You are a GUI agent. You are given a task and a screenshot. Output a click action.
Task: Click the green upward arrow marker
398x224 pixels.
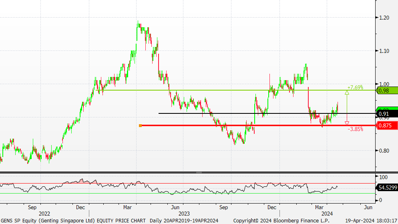(x=347, y=93)
